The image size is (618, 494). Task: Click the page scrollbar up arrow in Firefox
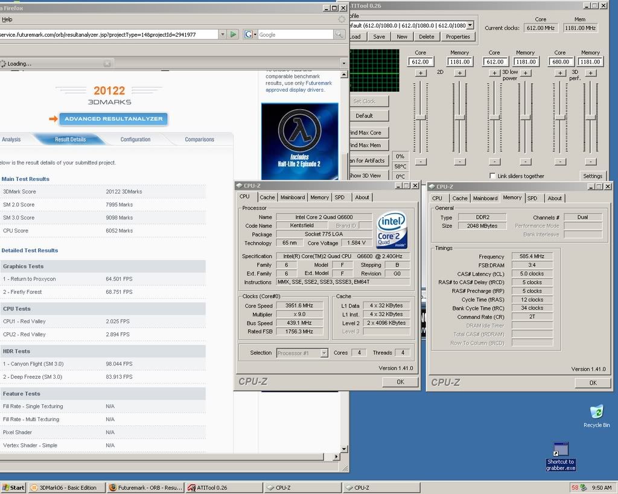pyautogui.click(x=343, y=74)
